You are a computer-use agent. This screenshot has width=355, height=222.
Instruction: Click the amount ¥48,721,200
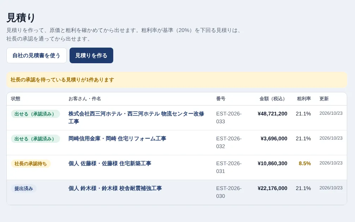272,114
